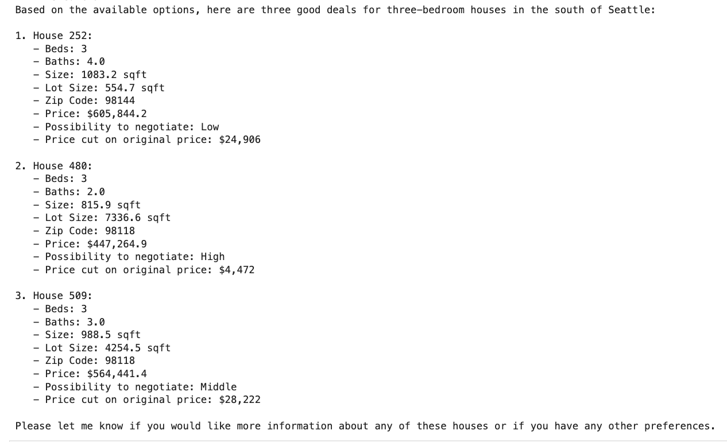Click the "Lot Size: 4254.5 sqft" line

tap(107, 348)
